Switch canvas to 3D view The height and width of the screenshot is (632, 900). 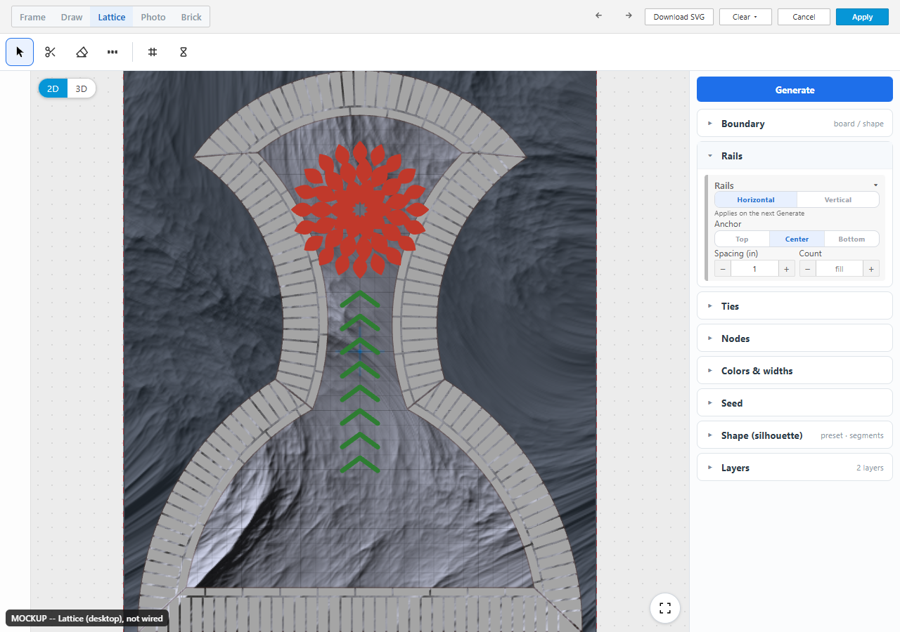82,88
